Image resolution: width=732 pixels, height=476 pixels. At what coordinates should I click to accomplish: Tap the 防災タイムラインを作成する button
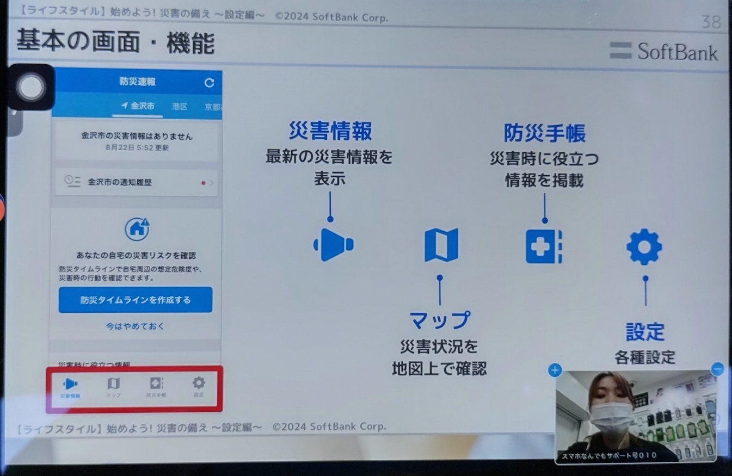click(136, 300)
